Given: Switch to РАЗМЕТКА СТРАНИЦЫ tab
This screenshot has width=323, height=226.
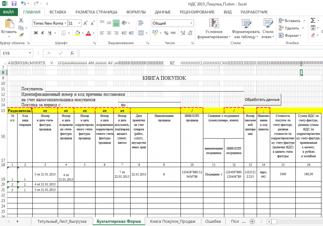Looking at the screenshot, I should point(96,12).
